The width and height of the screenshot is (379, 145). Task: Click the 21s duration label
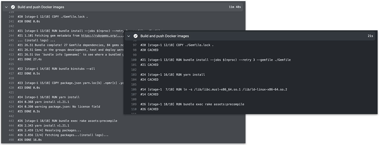pyautogui.click(x=370, y=36)
